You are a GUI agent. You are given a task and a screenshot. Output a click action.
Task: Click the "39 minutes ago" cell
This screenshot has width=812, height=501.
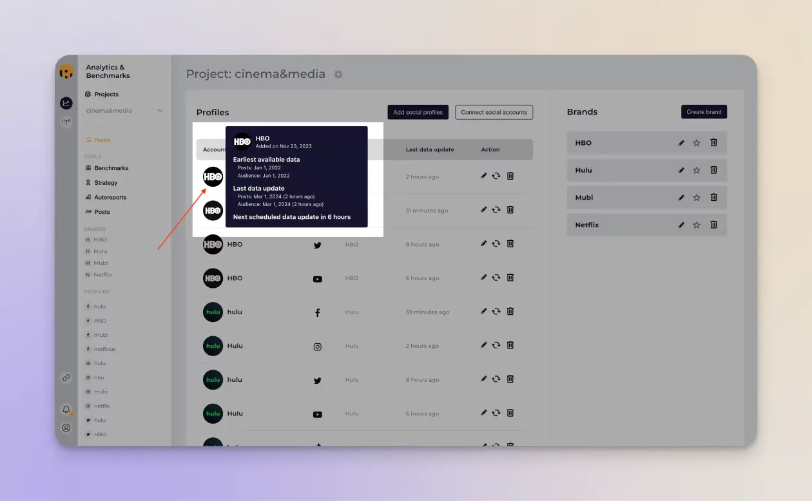pyautogui.click(x=428, y=312)
